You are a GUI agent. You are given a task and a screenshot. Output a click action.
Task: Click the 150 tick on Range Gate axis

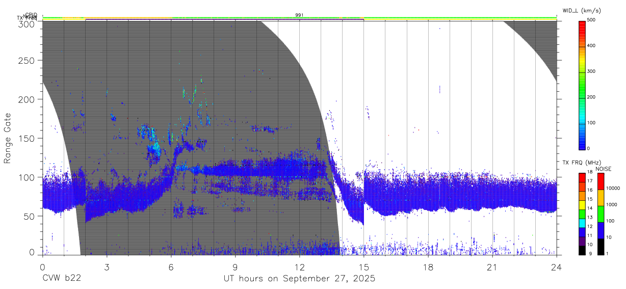(x=26, y=138)
